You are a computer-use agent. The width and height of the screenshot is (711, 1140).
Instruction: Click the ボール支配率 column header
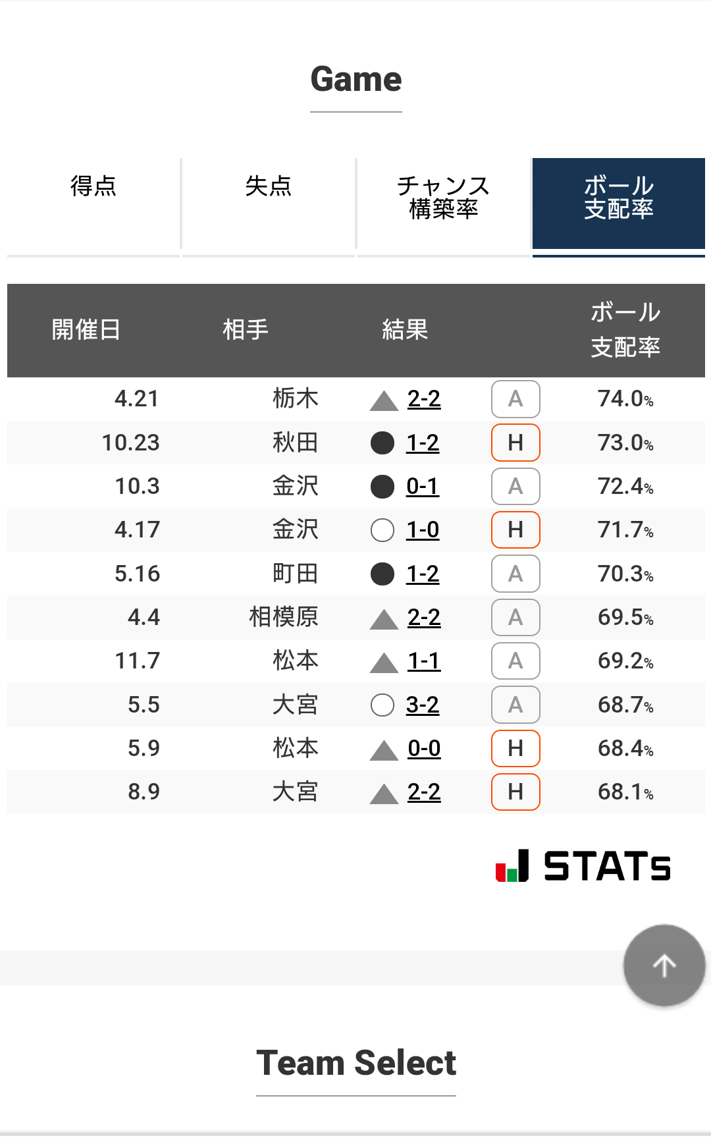[x=625, y=330]
